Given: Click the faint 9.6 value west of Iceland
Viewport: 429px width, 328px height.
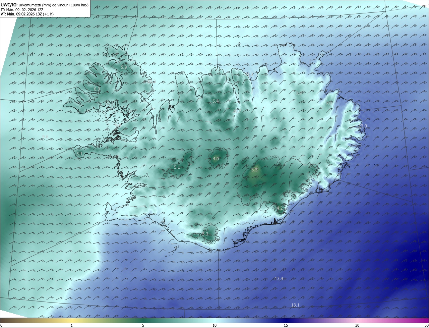Looking at the screenshot, I should coord(45,136).
